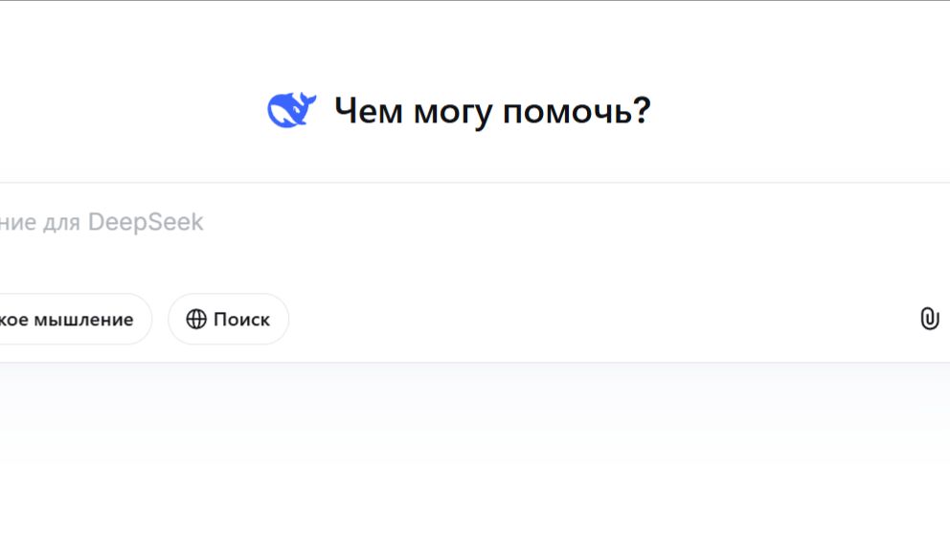Activate the deep thinking pill button
Image resolution: width=950 pixels, height=534 pixels.
[x=72, y=320]
